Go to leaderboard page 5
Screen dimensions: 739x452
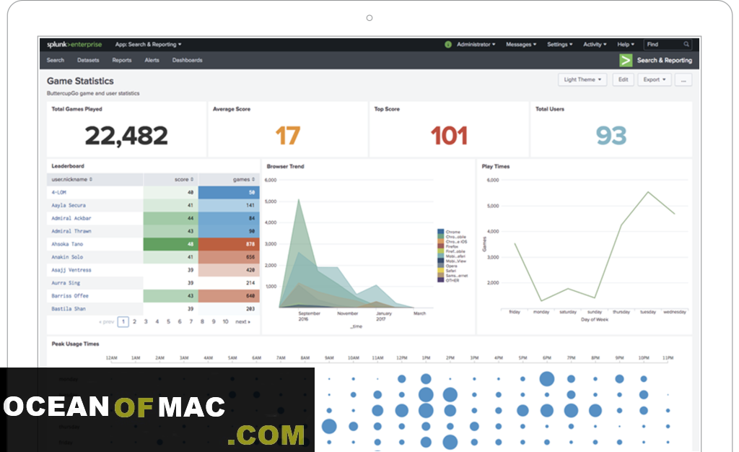click(168, 322)
